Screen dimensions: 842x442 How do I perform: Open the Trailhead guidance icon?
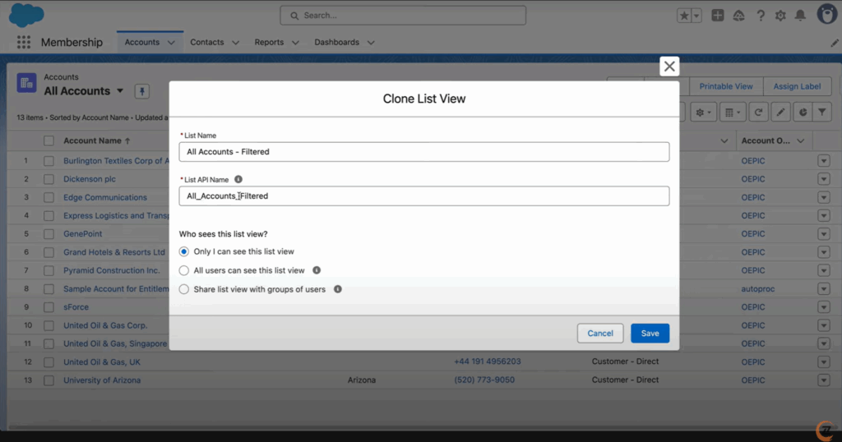[739, 16]
